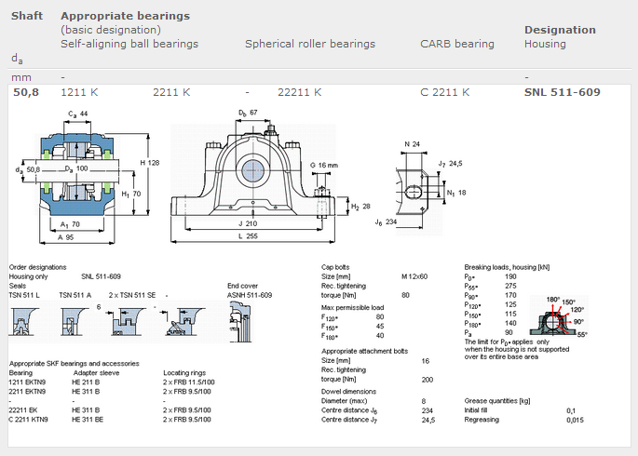Image resolution: width=638 pixels, height=456 pixels.
Task: Click the Dowel dimensions heading
Action: pyautogui.click(x=348, y=392)
